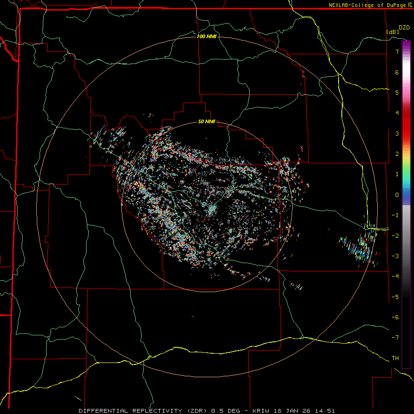414x414 pixels.
Task: Click the -5 value on color scale
Action: 395,297
